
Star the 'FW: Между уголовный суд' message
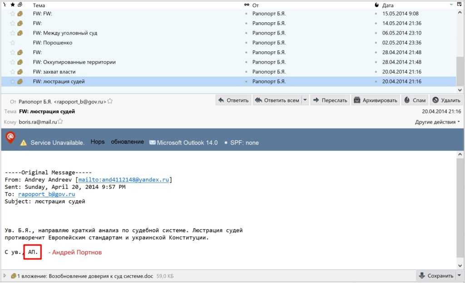tap(12, 33)
